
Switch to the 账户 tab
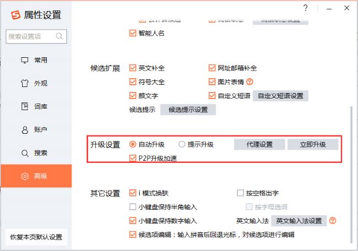pyautogui.click(x=36, y=129)
